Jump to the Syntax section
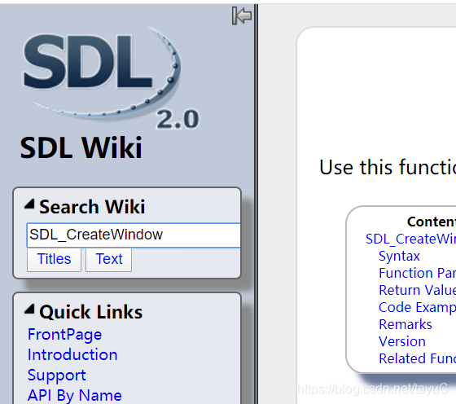The width and height of the screenshot is (456, 404). pos(399,257)
